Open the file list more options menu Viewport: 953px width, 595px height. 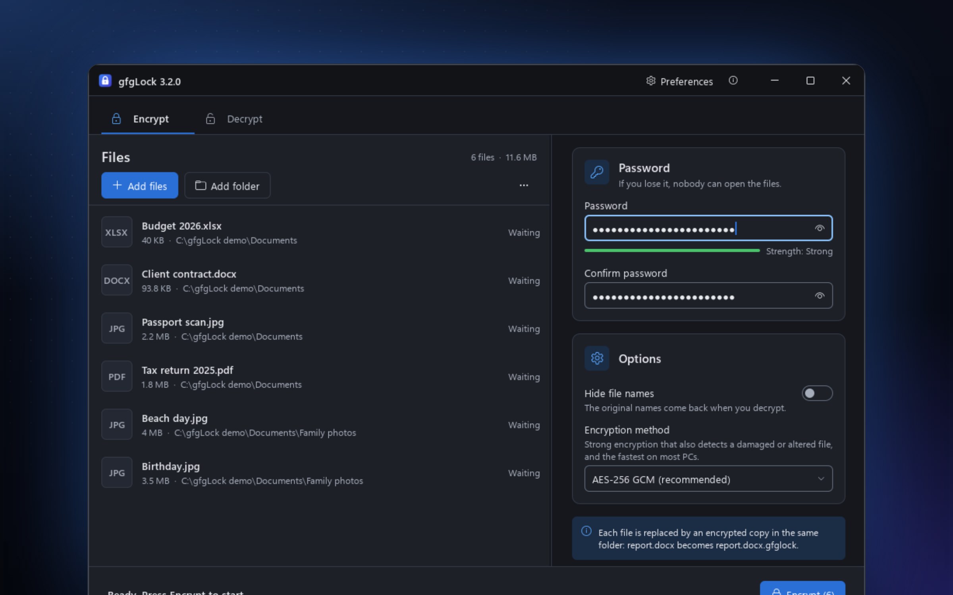click(524, 185)
